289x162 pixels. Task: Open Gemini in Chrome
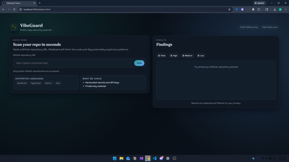(259, 3)
